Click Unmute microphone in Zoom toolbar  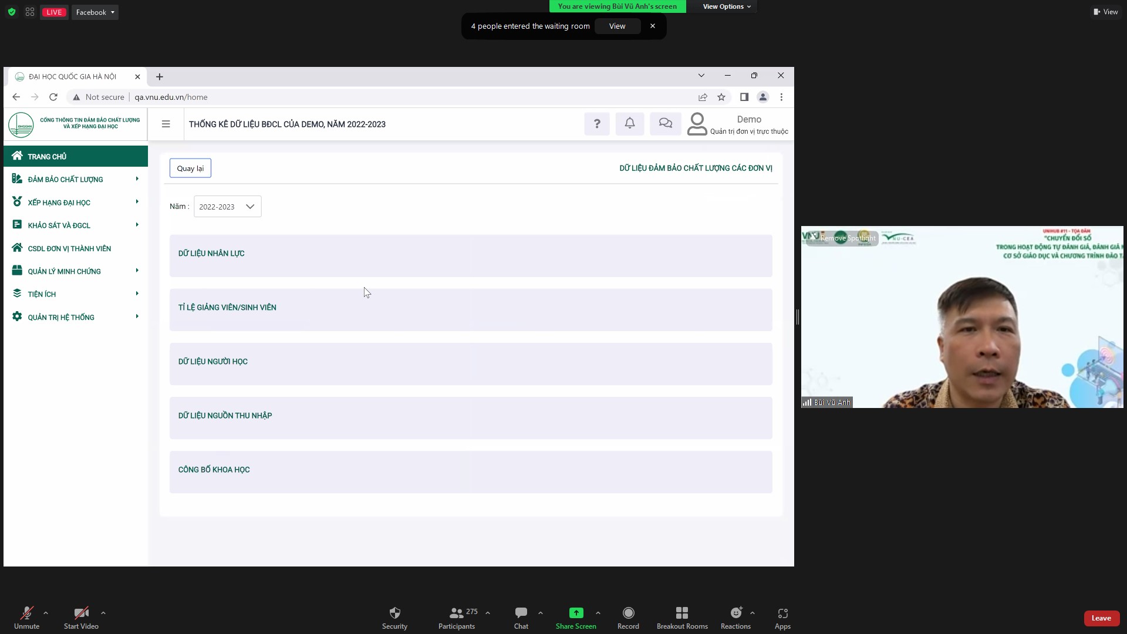click(26, 613)
